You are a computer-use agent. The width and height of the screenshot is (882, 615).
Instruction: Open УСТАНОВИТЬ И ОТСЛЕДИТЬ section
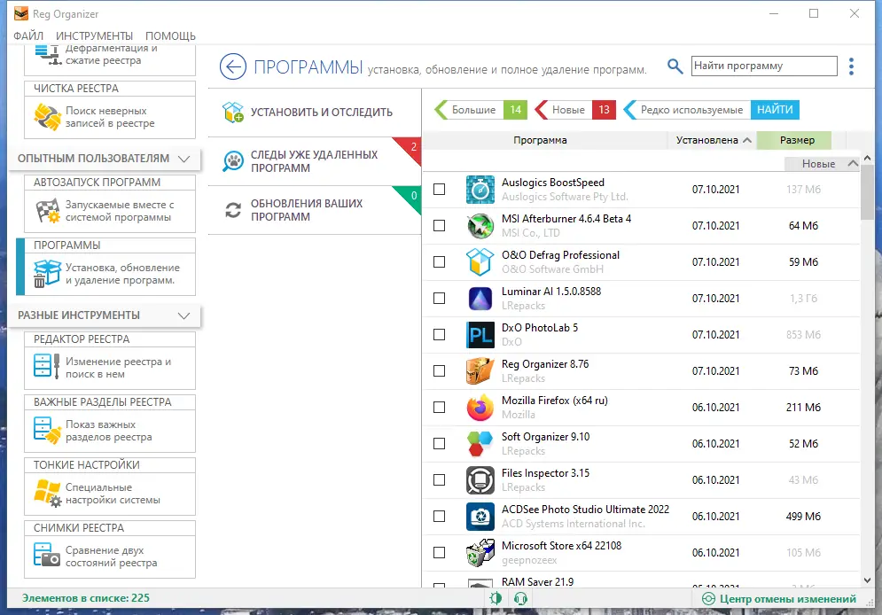315,113
